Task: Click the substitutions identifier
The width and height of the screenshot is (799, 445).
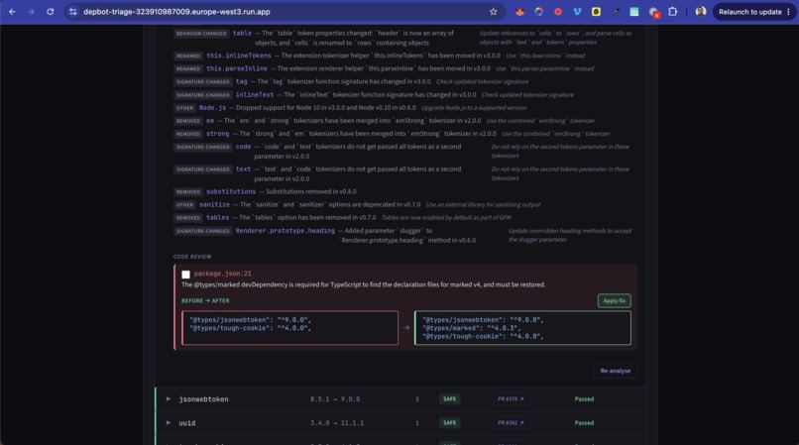Action: (231, 191)
